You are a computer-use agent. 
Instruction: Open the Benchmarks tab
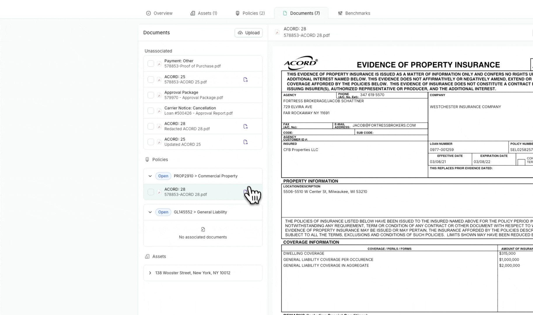(x=354, y=13)
